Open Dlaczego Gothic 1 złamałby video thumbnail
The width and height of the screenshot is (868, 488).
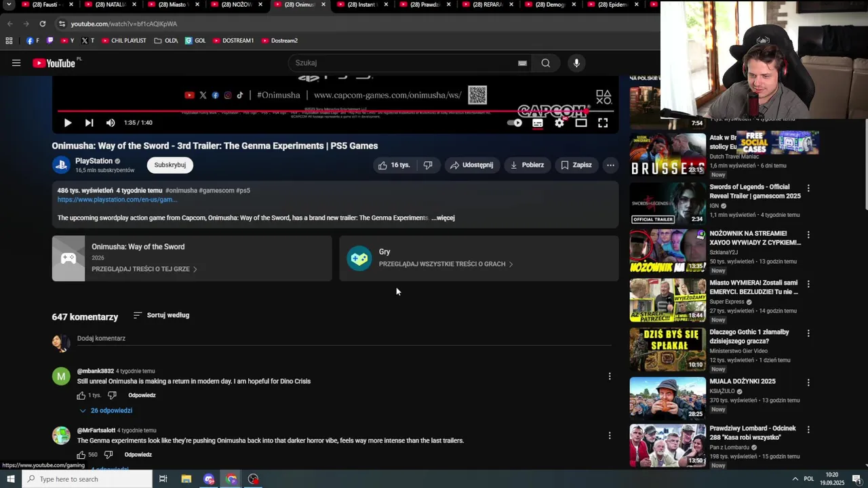(x=668, y=350)
